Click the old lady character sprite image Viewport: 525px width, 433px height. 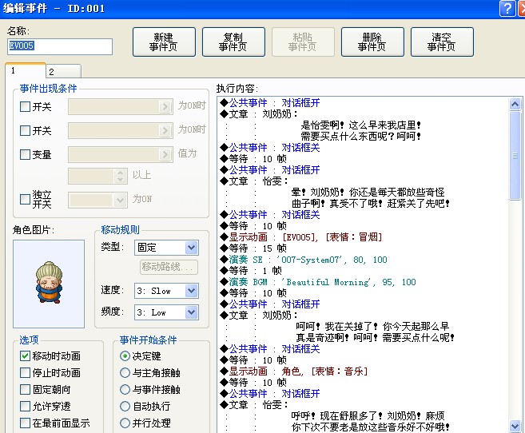pos(49,283)
